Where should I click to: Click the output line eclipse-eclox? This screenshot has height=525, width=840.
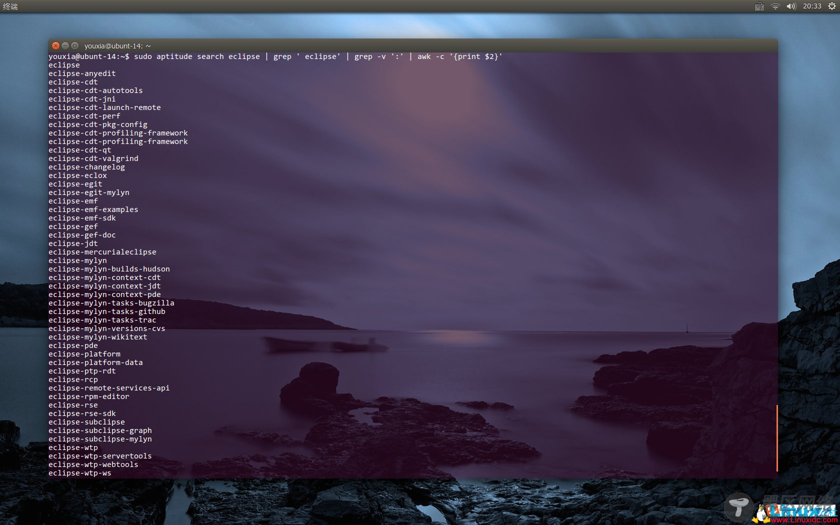click(x=77, y=175)
